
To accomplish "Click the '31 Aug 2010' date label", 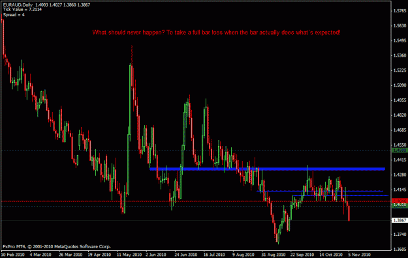I will point(274,255).
